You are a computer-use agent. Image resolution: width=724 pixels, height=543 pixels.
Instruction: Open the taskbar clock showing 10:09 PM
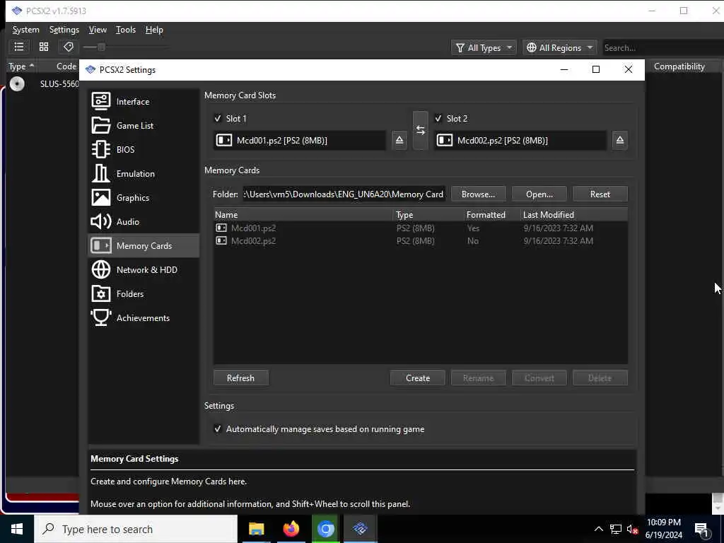pyautogui.click(x=663, y=529)
